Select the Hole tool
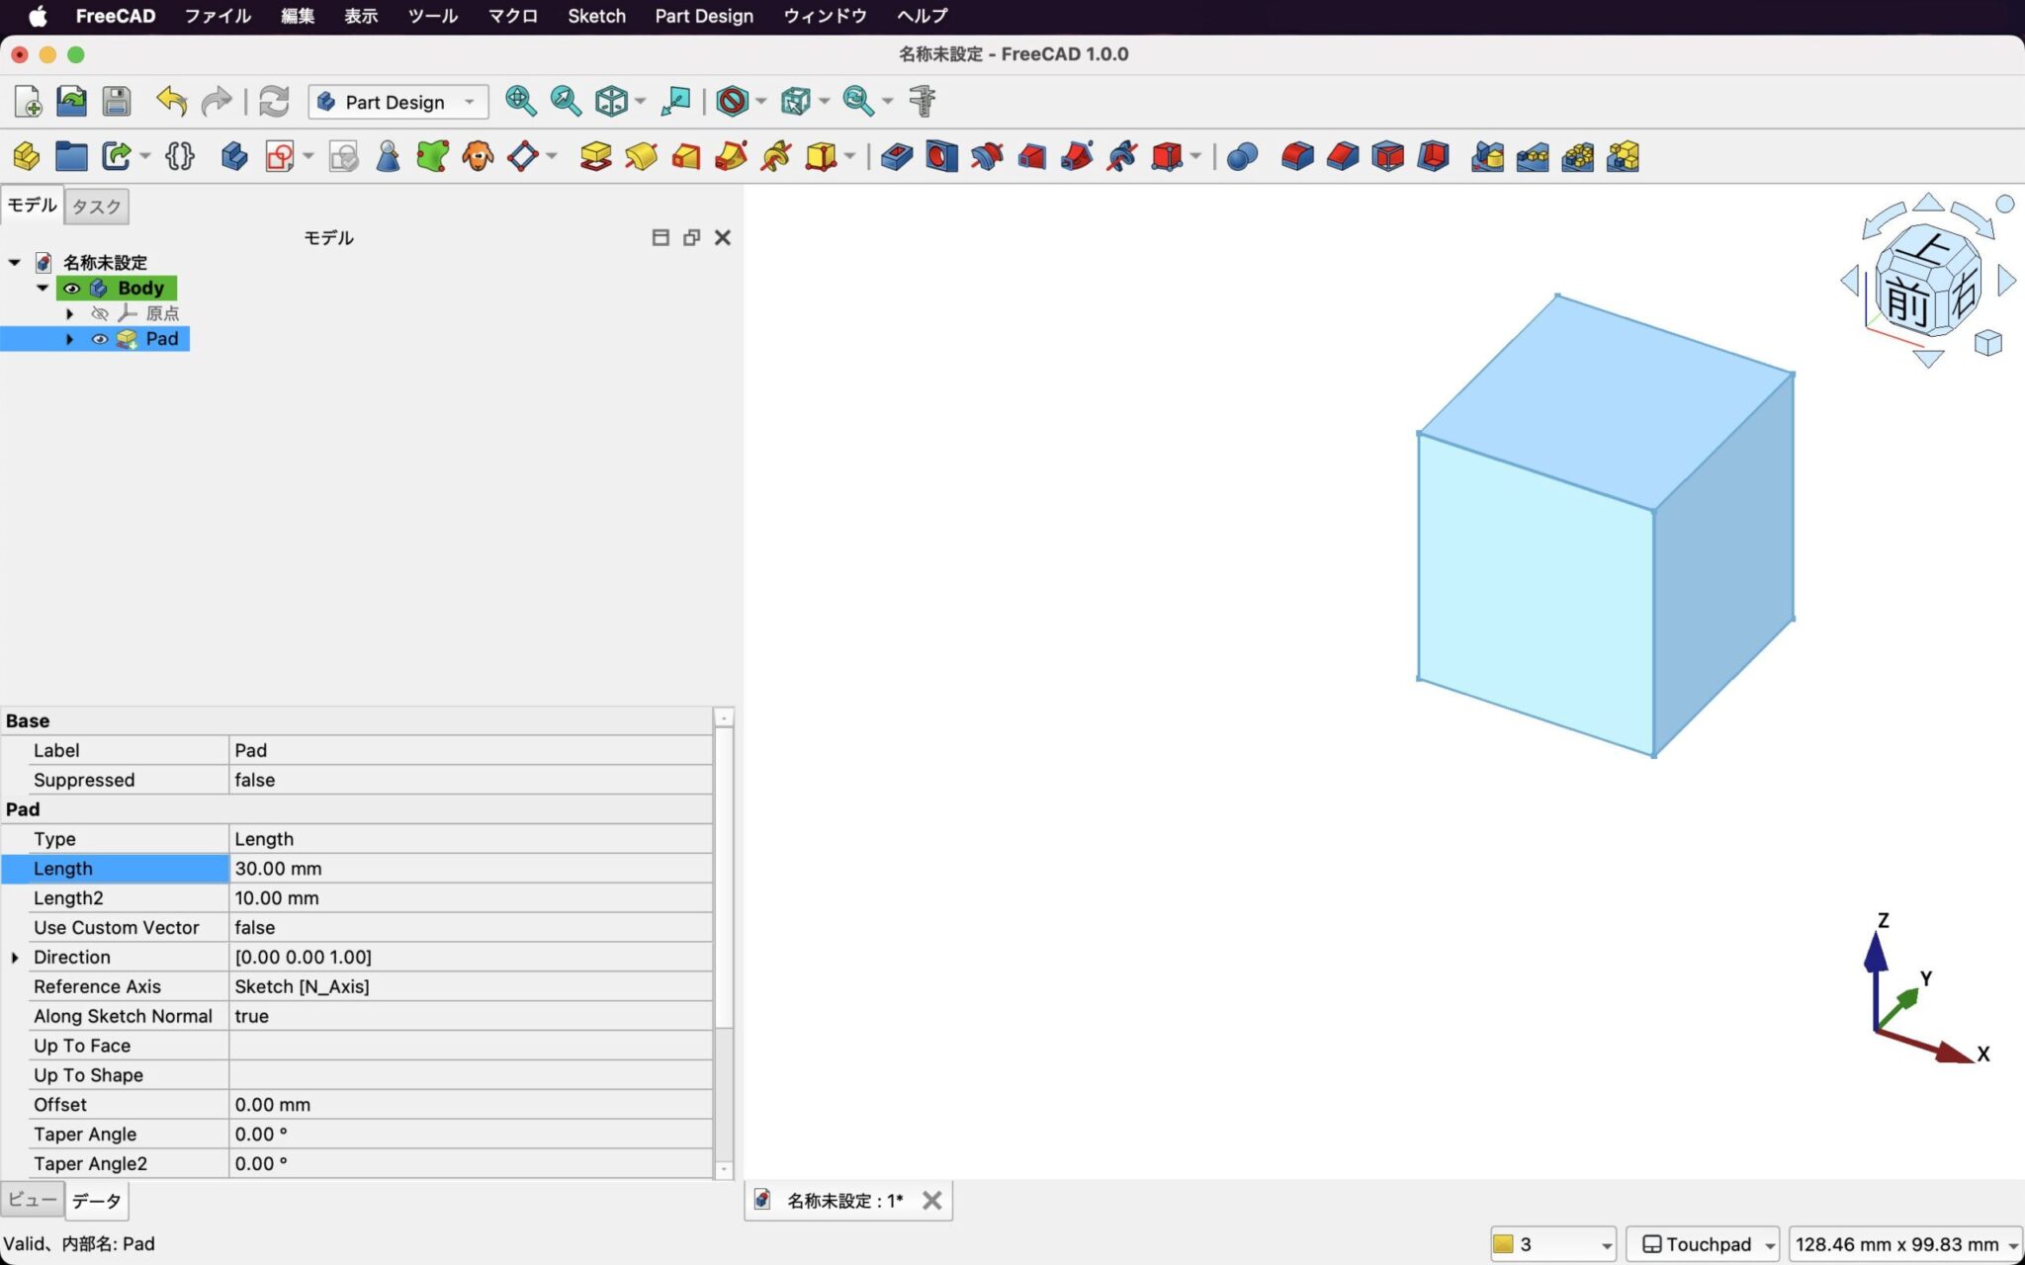 pos(941,156)
